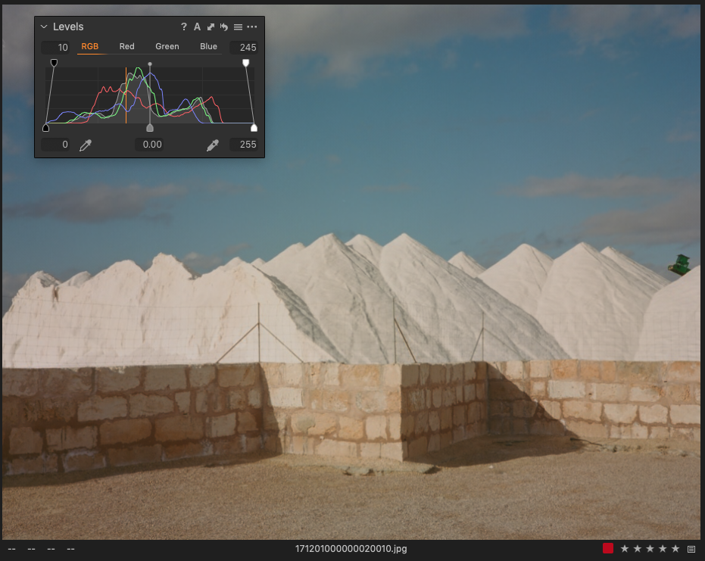705x561 pixels.
Task: Click the reset Levels adjustment arrow icon
Action: [223, 26]
